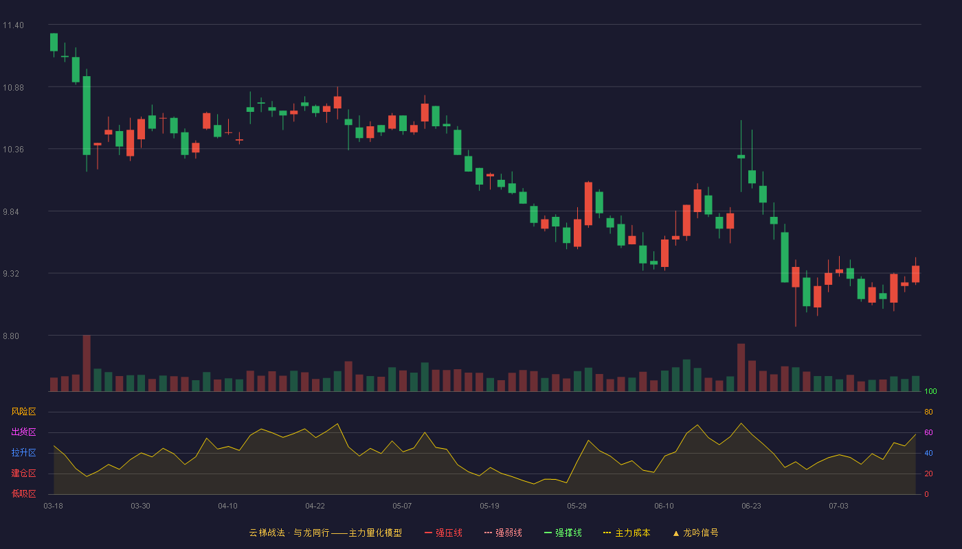Click the first green candlestick on 03-18

pyautogui.click(x=54, y=42)
